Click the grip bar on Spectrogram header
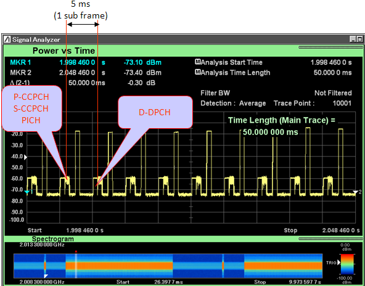The image size is (365, 286). [x=330, y=239]
